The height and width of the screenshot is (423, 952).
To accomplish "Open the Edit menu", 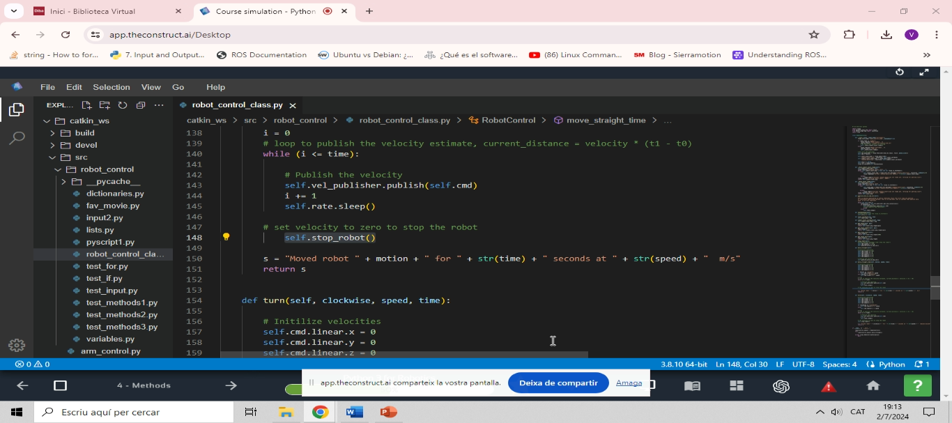I will click(74, 87).
